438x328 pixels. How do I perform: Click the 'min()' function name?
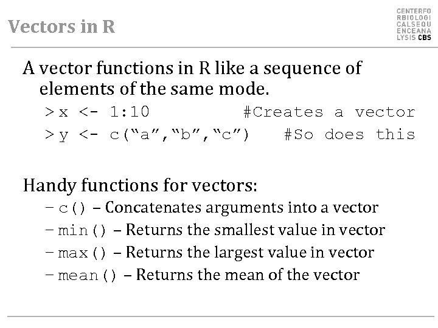tap(83, 231)
